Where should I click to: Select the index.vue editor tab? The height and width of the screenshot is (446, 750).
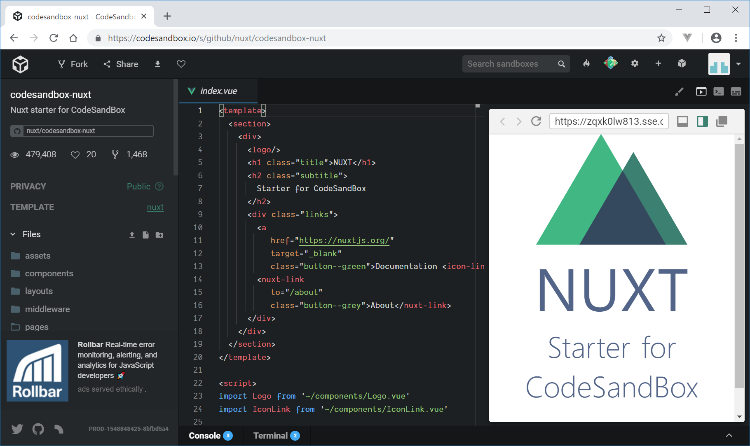[218, 91]
